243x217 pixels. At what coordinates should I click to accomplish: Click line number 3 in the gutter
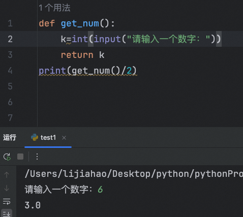[x=10, y=55]
